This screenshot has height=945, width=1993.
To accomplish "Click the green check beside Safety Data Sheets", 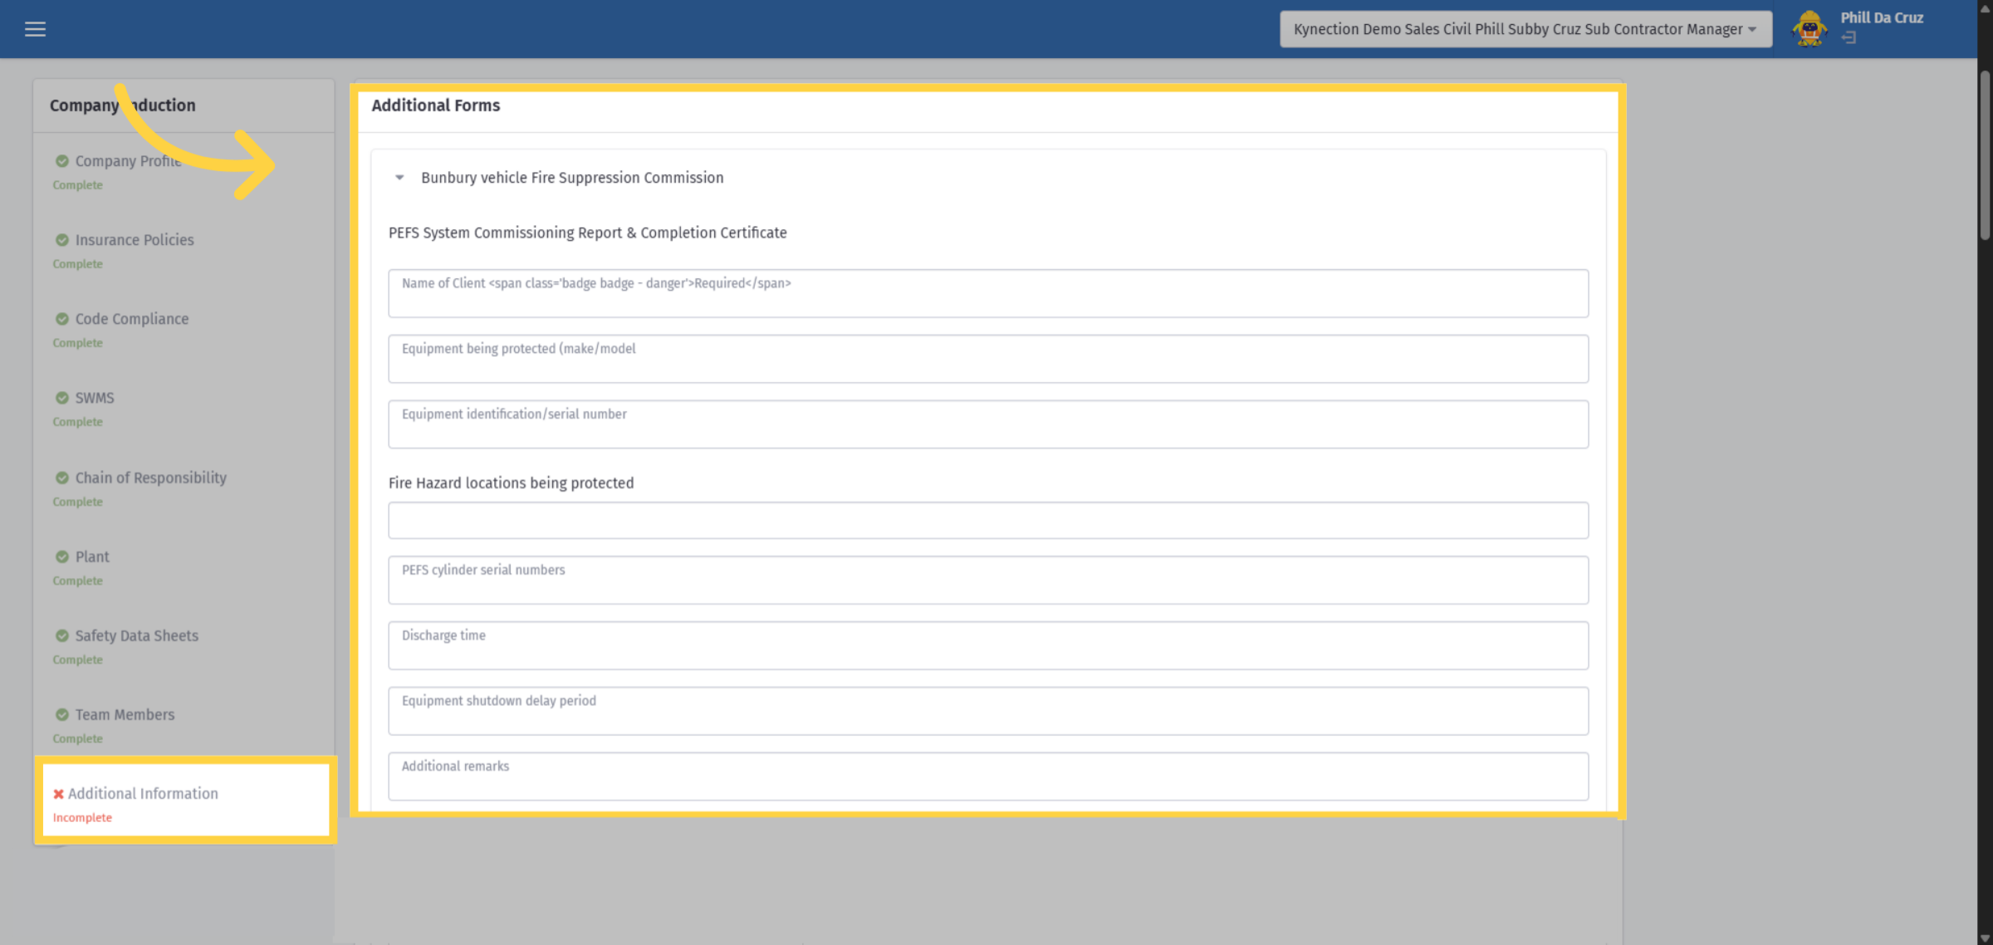I will (x=62, y=635).
